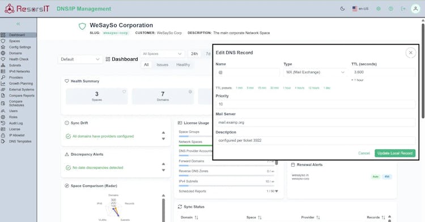The width and height of the screenshot is (425, 222).
Task: Collapse the sidebar with double-chevron icon
Action: coord(18,24)
